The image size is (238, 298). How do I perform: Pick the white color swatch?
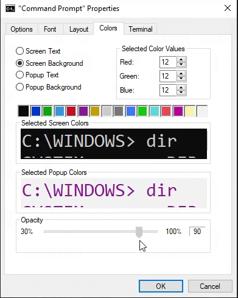(202, 111)
